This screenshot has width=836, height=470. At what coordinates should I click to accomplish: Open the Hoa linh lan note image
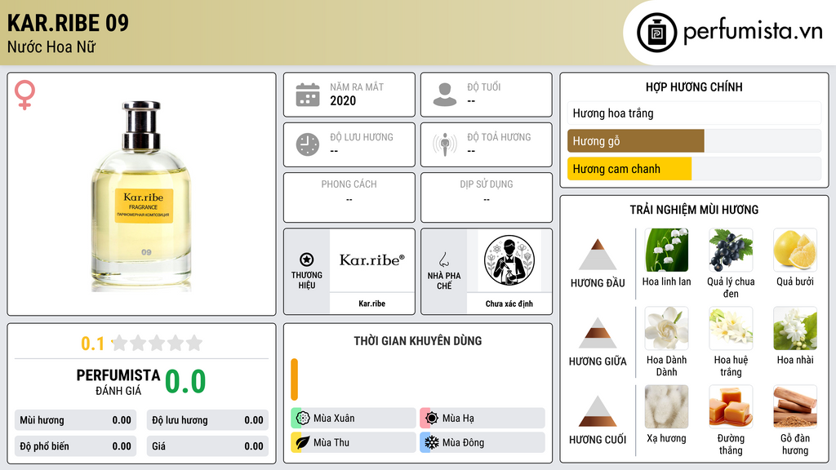666,250
